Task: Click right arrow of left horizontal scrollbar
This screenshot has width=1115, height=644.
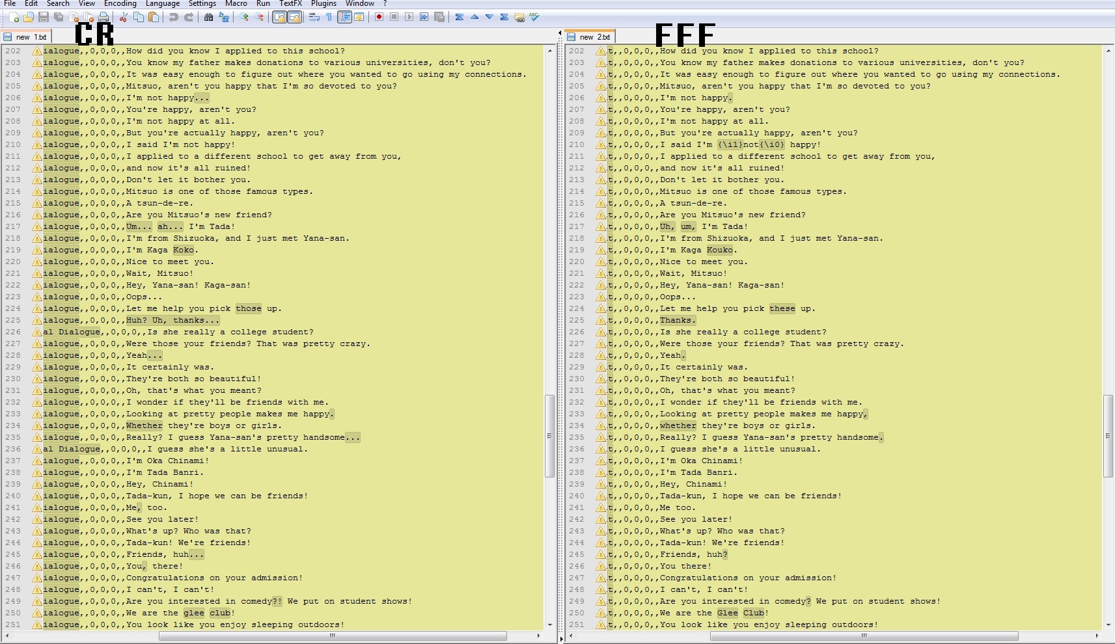Action: coord(538,636)
